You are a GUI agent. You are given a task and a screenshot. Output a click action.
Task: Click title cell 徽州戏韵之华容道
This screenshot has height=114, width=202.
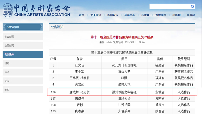(x=124, y=92)
